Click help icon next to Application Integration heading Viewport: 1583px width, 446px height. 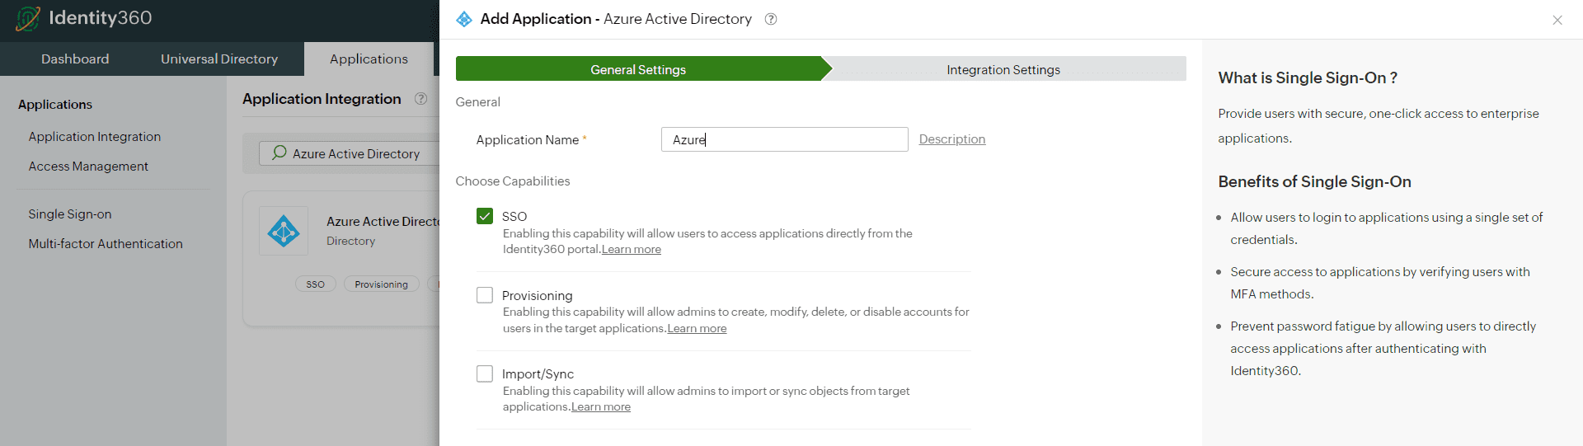tap(420, 99)
